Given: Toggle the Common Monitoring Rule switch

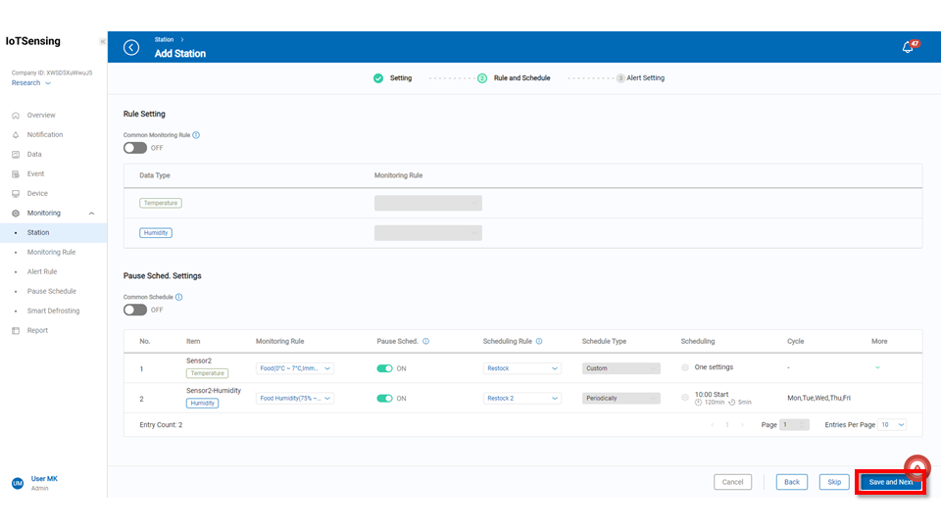Looking at the screenshot, I should point(135,148).
